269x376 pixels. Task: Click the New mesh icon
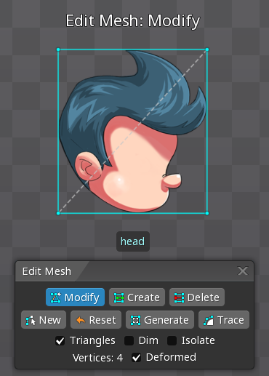point(31,320)
